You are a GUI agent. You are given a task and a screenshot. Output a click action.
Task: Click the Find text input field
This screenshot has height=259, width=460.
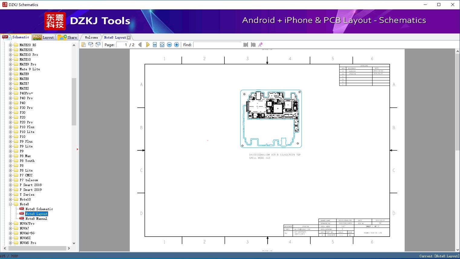(x=217, y=45)
